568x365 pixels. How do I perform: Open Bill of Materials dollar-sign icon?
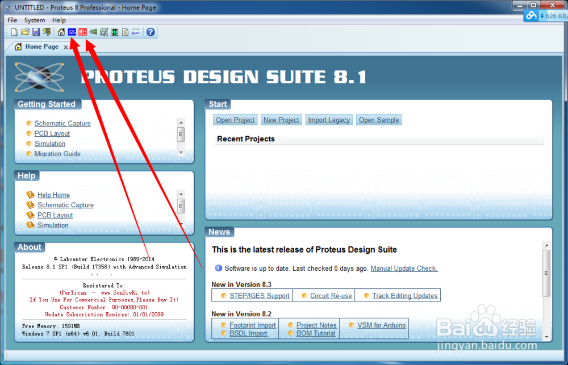(126, 32)
